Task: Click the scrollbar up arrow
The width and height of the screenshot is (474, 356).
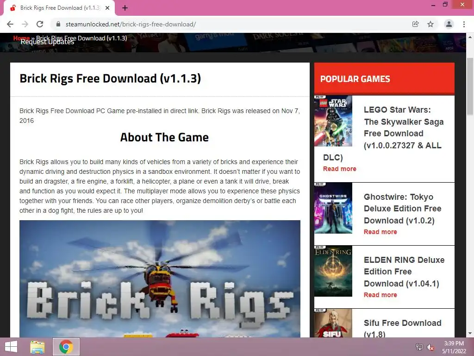Action: click(470, 37)
